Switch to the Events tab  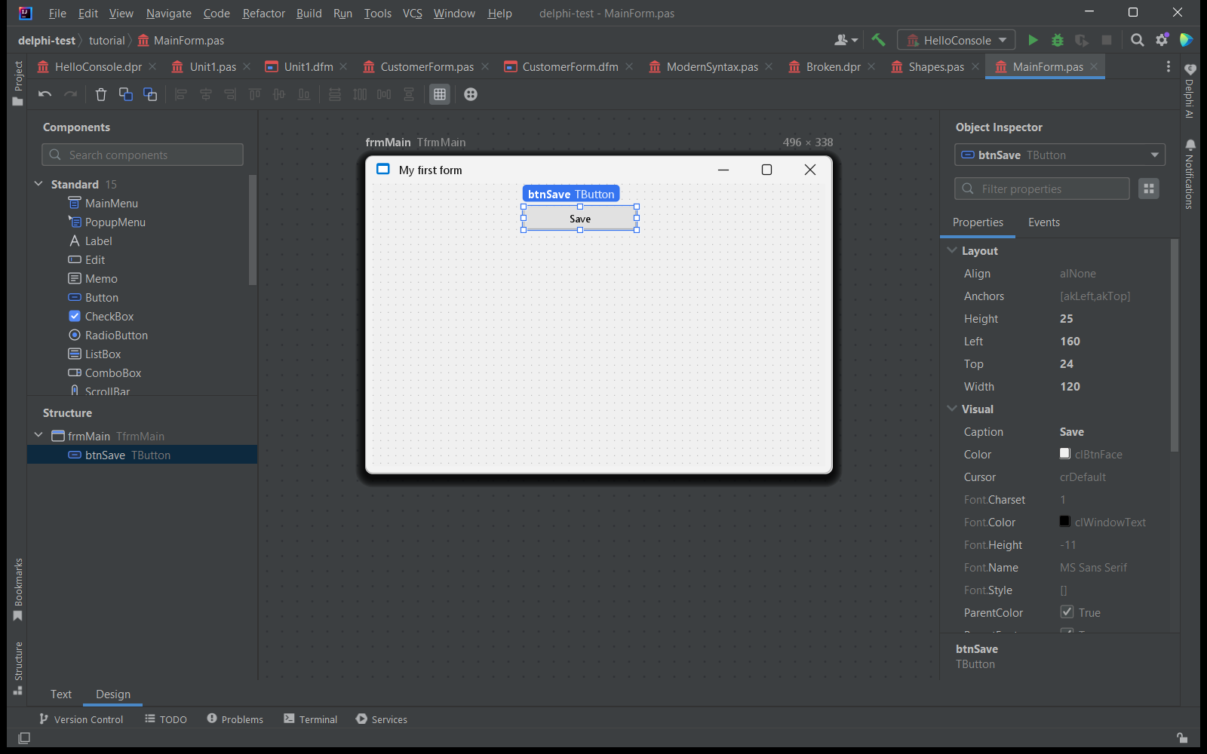point(1044,222)
